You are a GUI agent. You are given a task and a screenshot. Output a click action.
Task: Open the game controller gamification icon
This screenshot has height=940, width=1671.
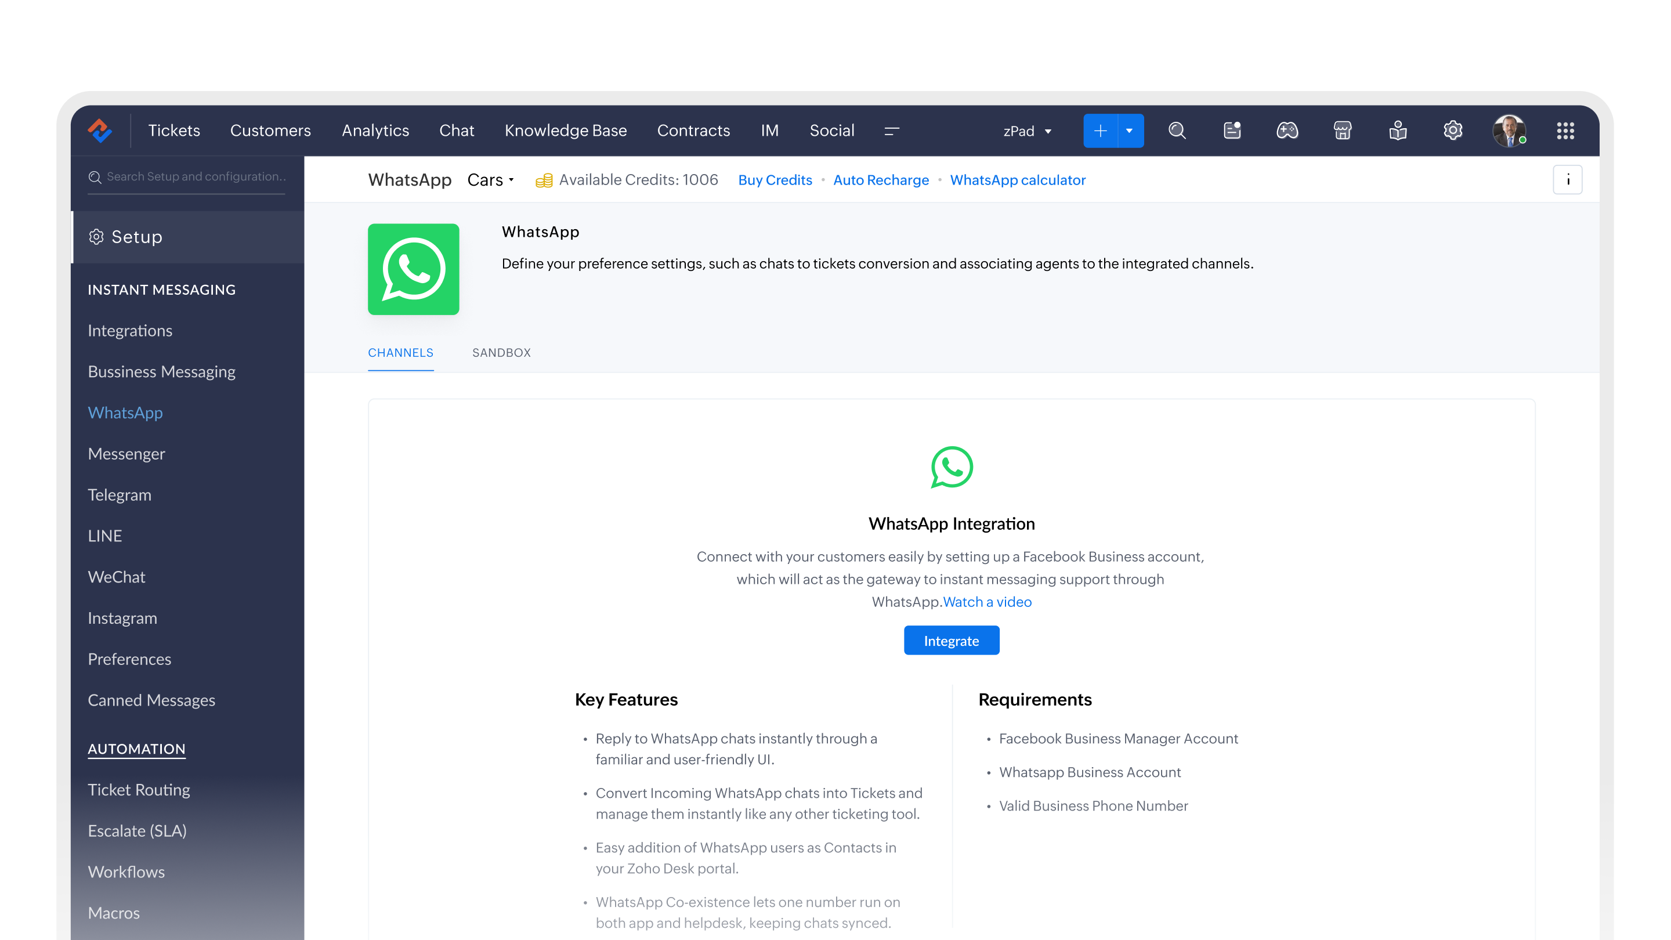tap(1287, 131)
